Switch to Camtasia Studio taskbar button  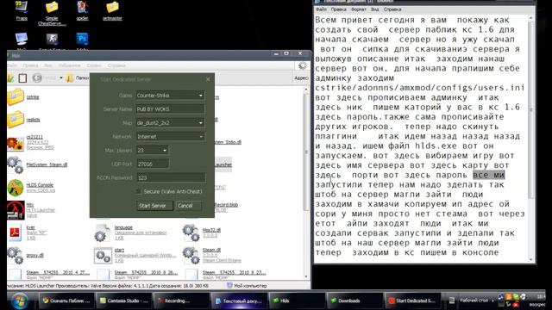click(x=123, y=301)
